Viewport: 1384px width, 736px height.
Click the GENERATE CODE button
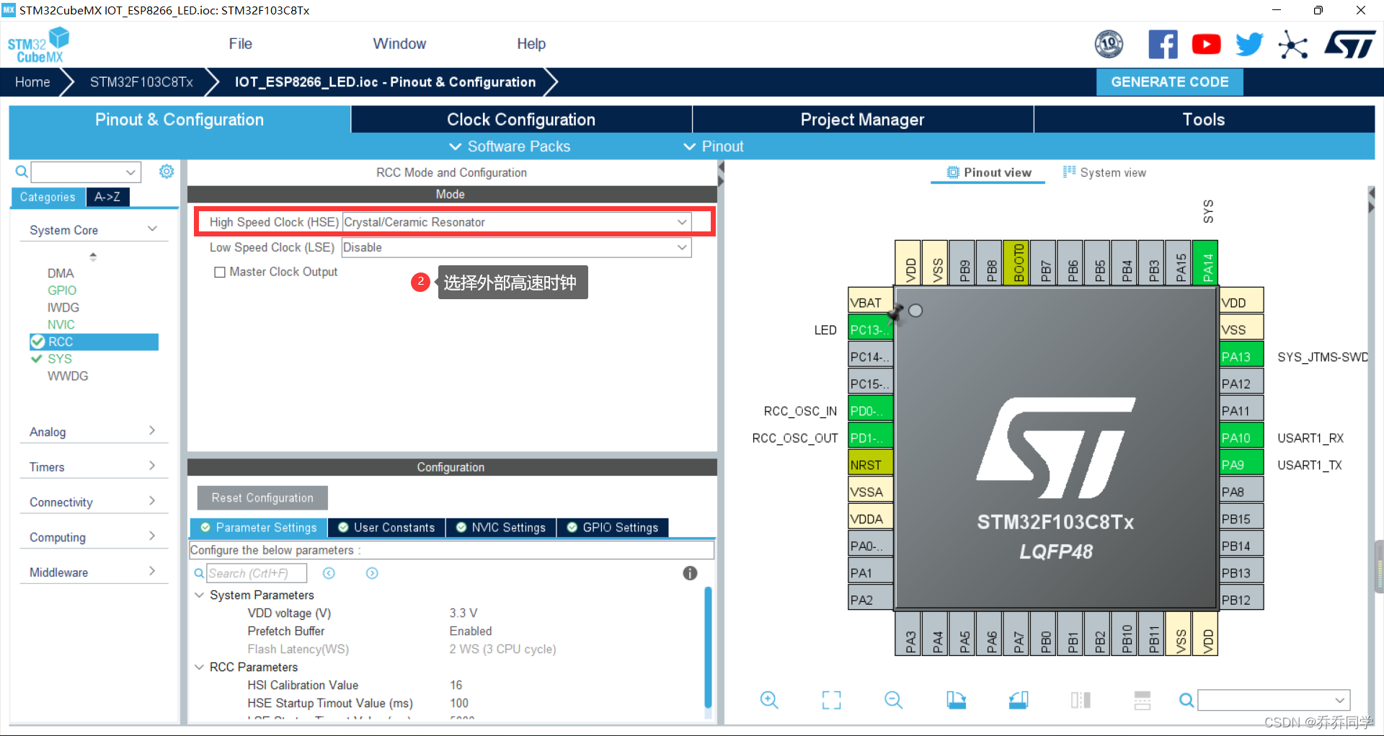[x=1170, y=82]
